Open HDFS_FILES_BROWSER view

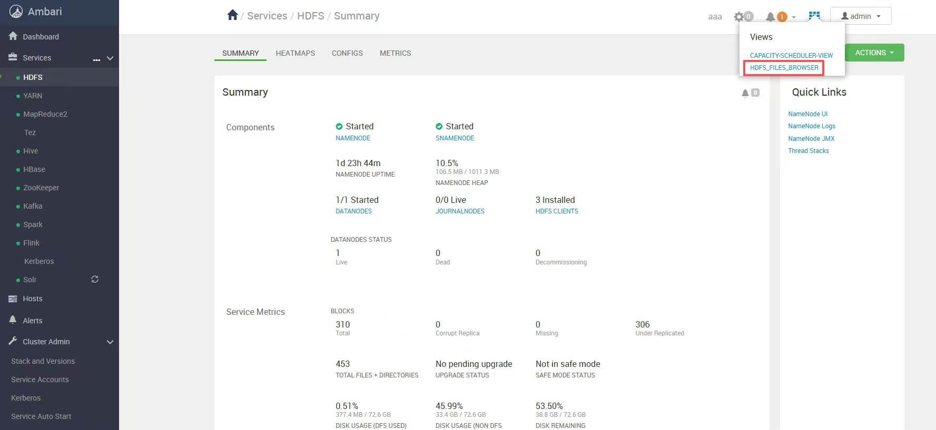(784, 68)
